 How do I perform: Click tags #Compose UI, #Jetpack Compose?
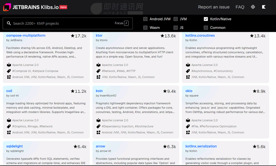(x=35, y=71)
